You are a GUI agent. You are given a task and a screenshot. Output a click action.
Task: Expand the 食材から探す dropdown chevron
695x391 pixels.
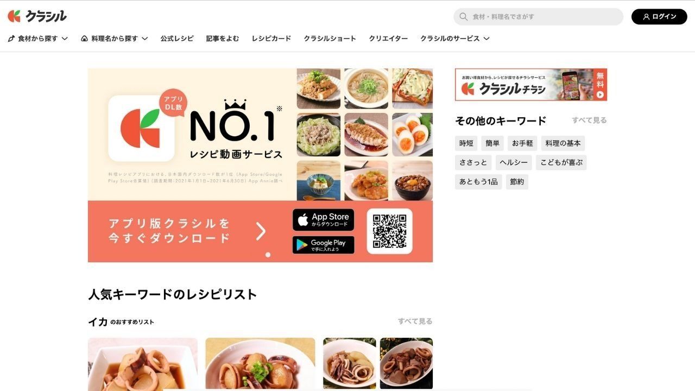tap(65, 39)
